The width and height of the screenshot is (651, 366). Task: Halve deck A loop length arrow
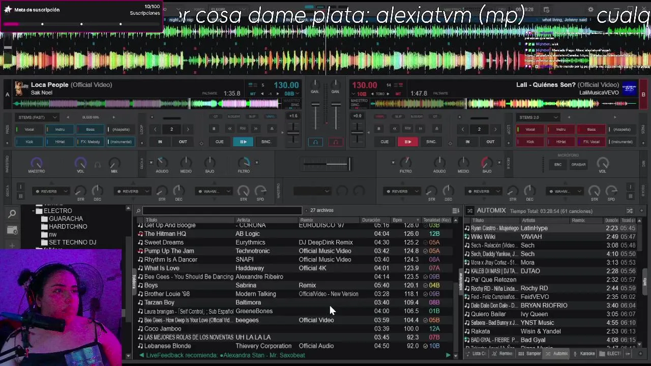[155, 129]
